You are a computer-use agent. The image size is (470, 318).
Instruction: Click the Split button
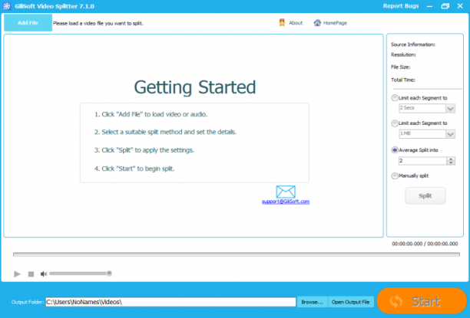click(x=425, y=195)
